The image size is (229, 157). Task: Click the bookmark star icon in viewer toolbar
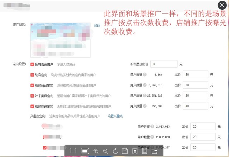point(135,151)
